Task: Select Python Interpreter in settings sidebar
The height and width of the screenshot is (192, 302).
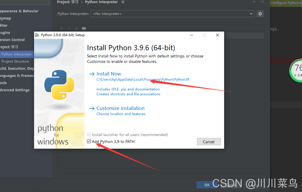Action: (17, 54)
